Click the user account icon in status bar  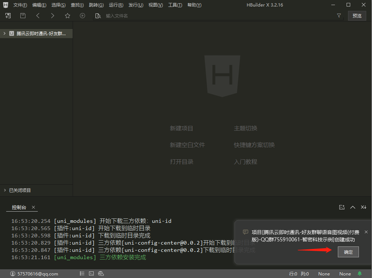coord(13,274)
